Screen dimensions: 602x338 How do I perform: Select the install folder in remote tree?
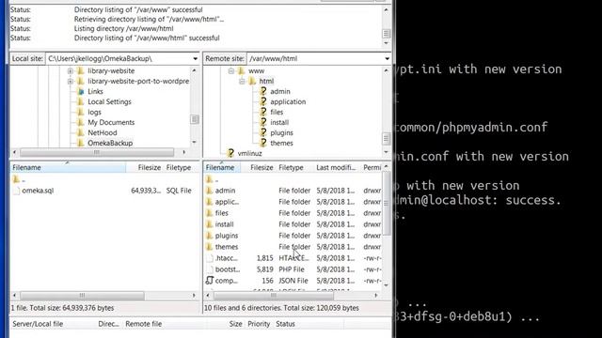click(279, 123)
